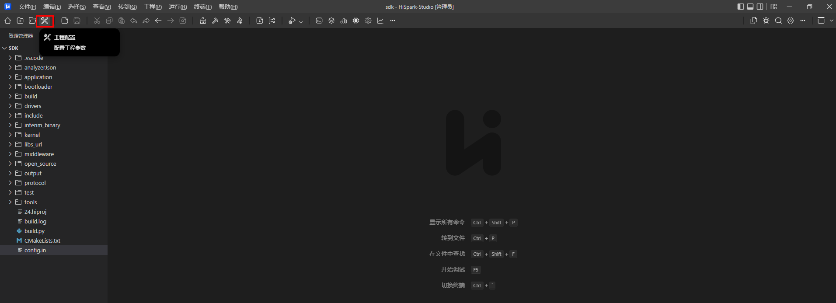
Task: Click the crossed hammers rebuild icon
Action: click(227, 21)
